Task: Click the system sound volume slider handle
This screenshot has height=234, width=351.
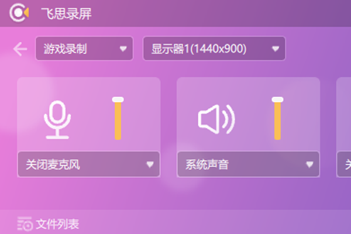Action: point(277,99)
